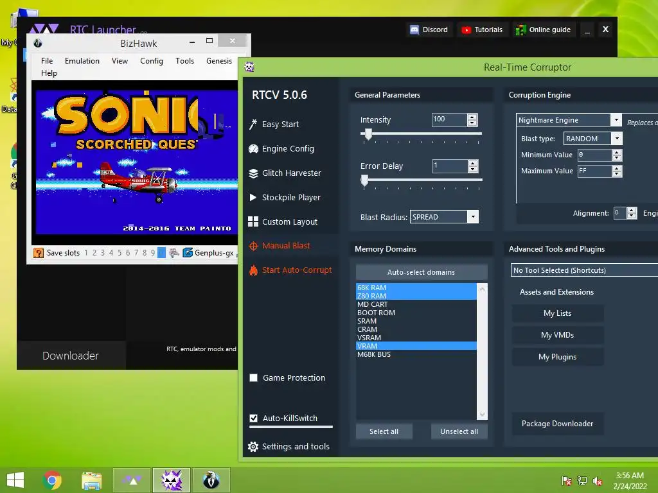Launch Chrome from the taskbar
658x493 pixels.
(x=52, y=480)
